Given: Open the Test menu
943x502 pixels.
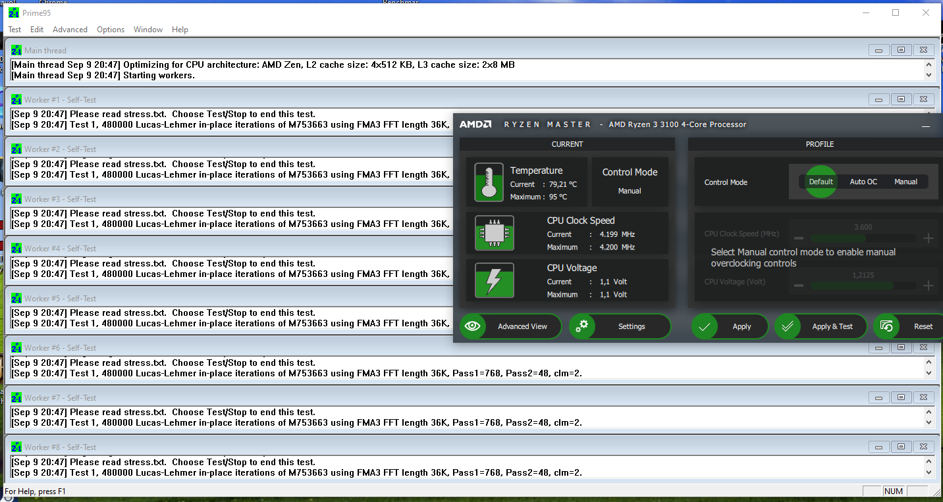Looking at the screenshot, I should click(x=14, y=30).
